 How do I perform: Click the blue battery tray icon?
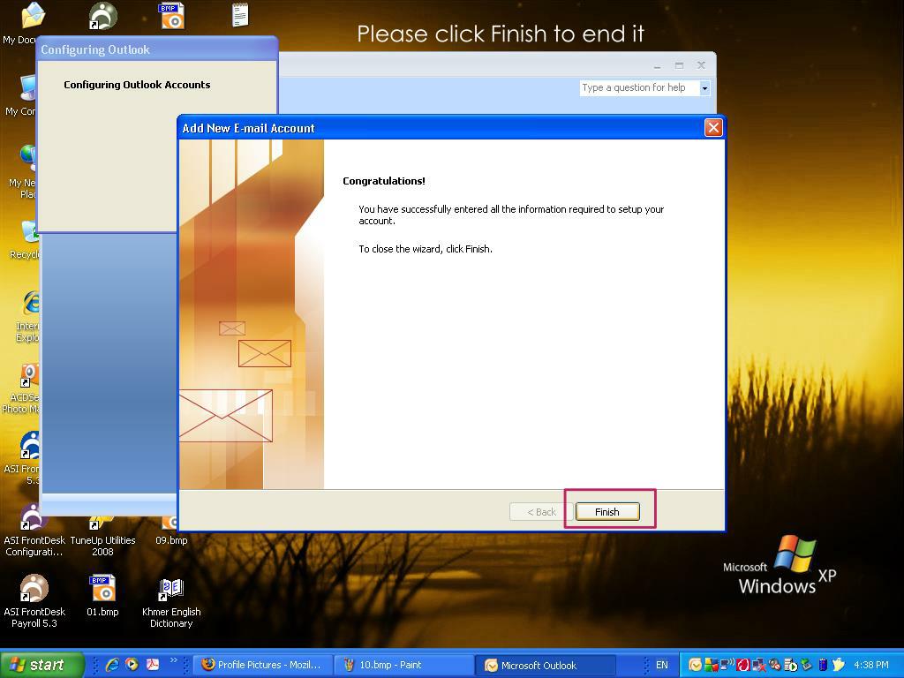[x=823, y=665]
